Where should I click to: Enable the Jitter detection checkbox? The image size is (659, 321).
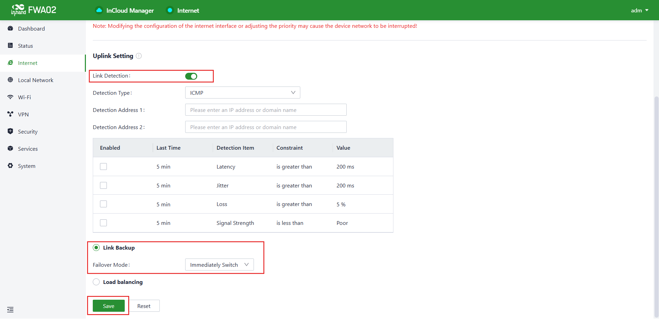click(103, 185)
